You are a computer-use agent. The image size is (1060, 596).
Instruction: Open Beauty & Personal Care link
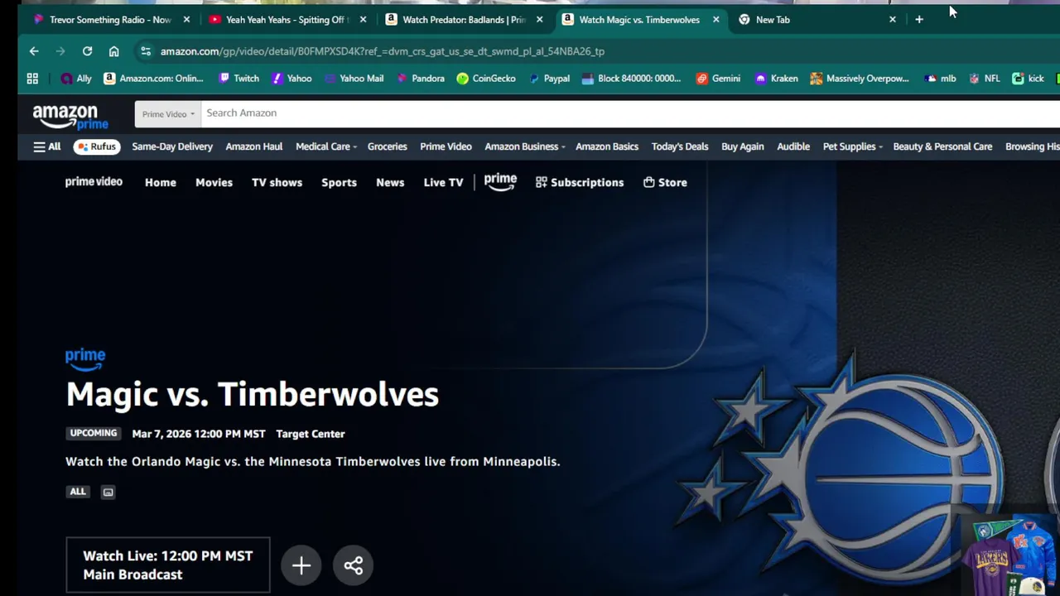click(x=942, y=147)
